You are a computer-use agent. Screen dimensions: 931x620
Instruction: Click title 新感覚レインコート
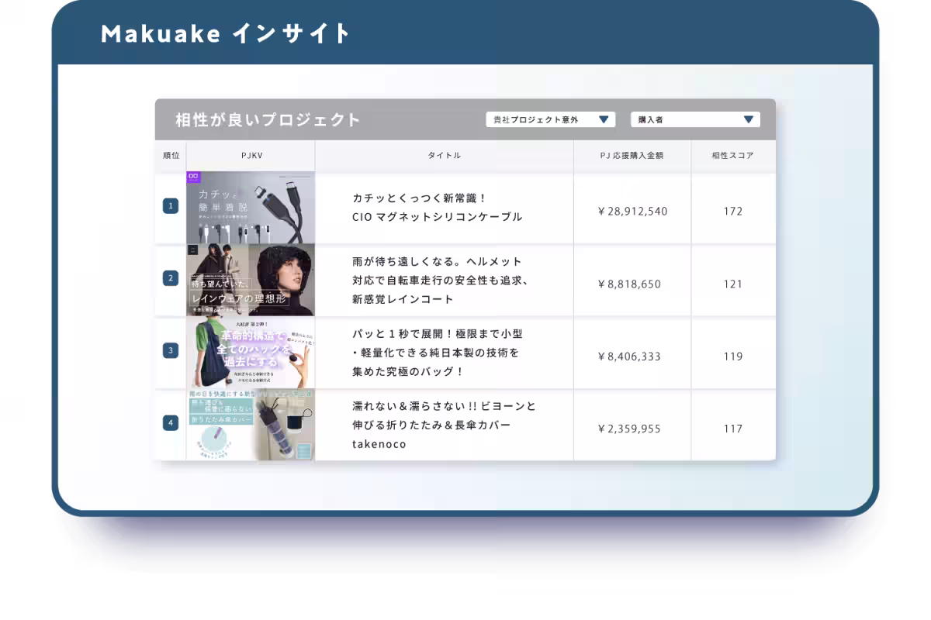pos(403,299)
